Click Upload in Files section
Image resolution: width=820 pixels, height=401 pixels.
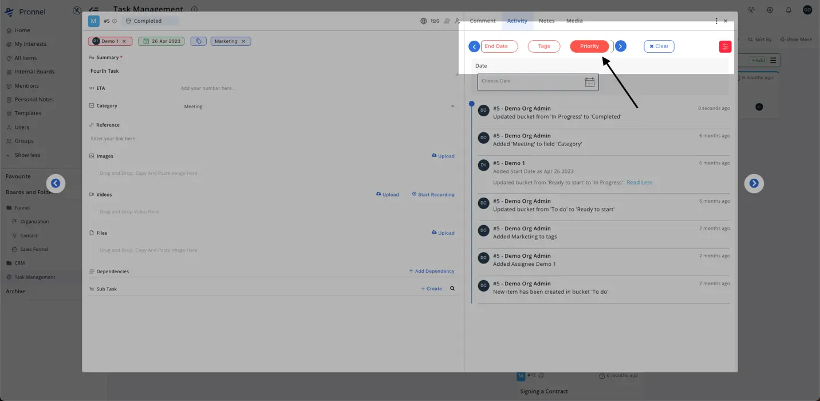(x=443, y=233)
